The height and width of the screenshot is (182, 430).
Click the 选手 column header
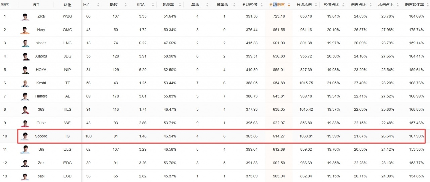(36, 5)
